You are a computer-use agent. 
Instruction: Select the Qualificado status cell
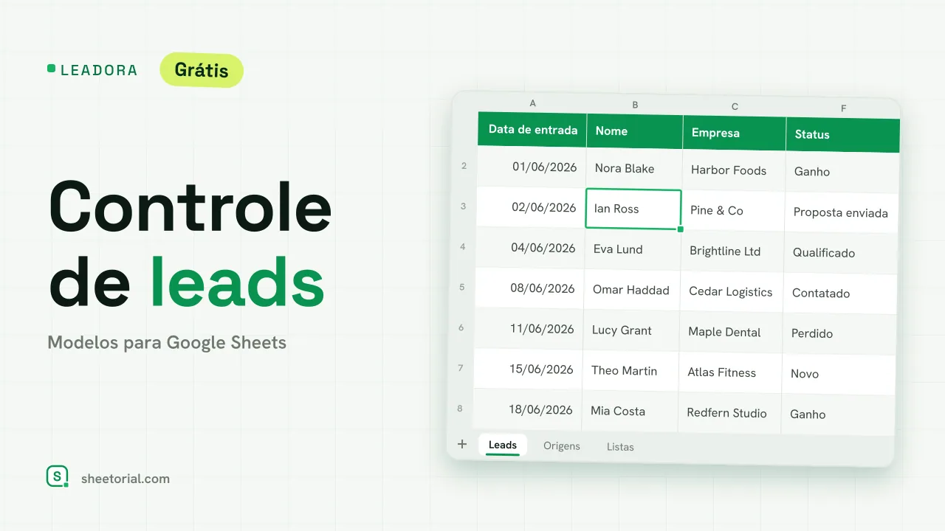pyautogui.click(x=841, y=253)
